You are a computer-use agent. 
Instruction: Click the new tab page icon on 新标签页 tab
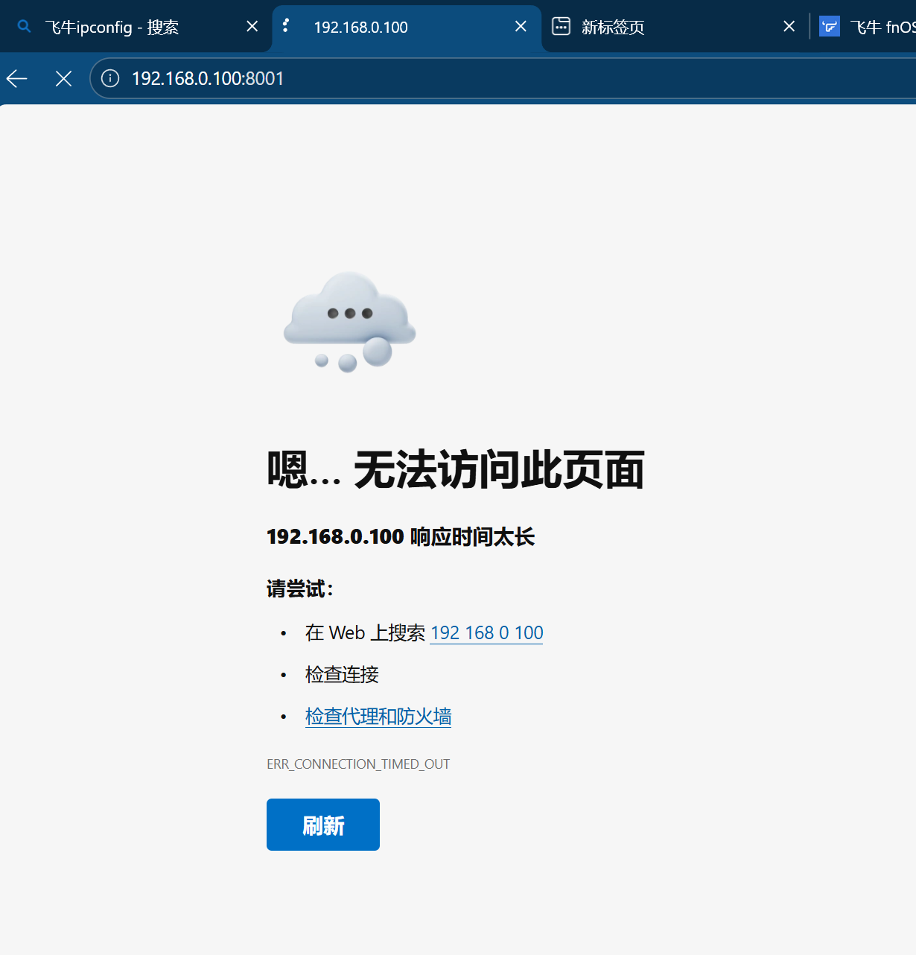560,26
